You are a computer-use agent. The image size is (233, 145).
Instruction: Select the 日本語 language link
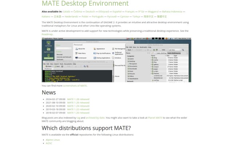coord(58,17)
